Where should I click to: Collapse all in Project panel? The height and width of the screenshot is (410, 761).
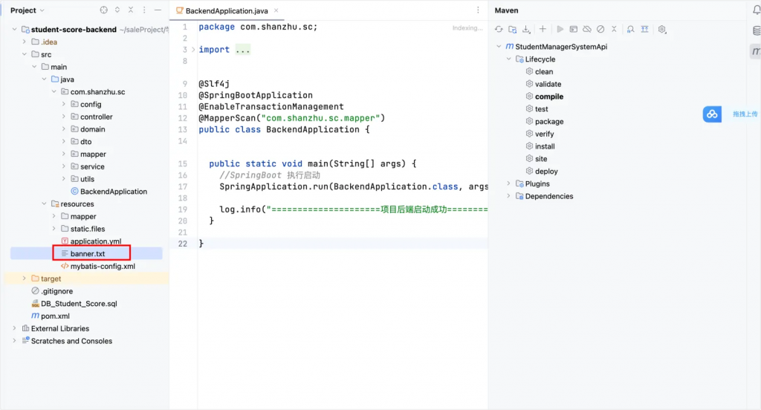130,10
